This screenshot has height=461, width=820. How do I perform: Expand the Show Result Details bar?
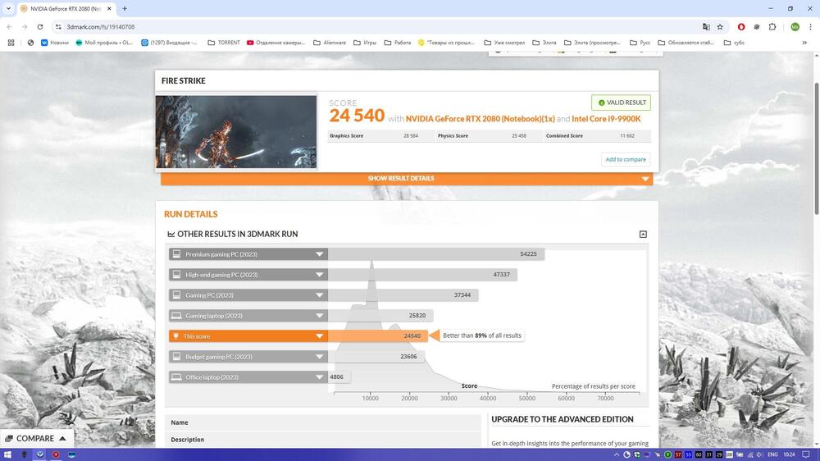[x=407, y=179]
